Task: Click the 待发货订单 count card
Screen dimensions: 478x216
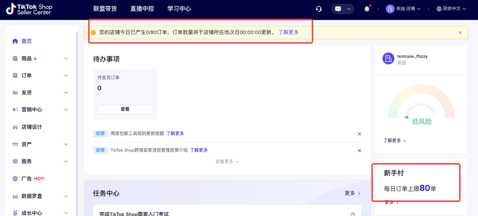Action: coord(125,94)
